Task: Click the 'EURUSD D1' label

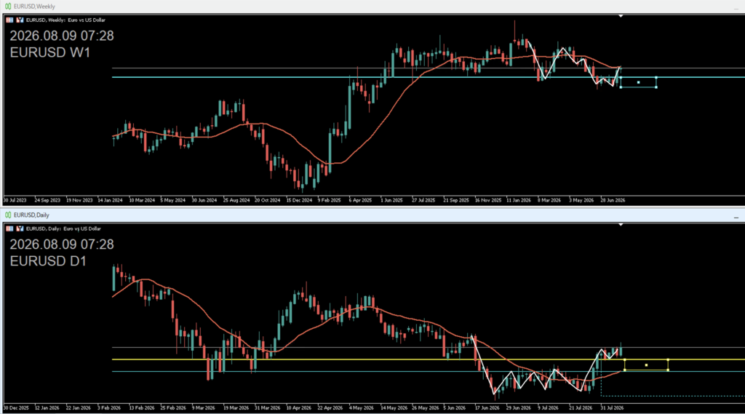Action: pos(48,261)
